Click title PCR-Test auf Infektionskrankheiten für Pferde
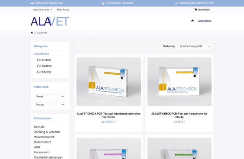Viewport: 244px width, 159px height. [x=109, y=115]
